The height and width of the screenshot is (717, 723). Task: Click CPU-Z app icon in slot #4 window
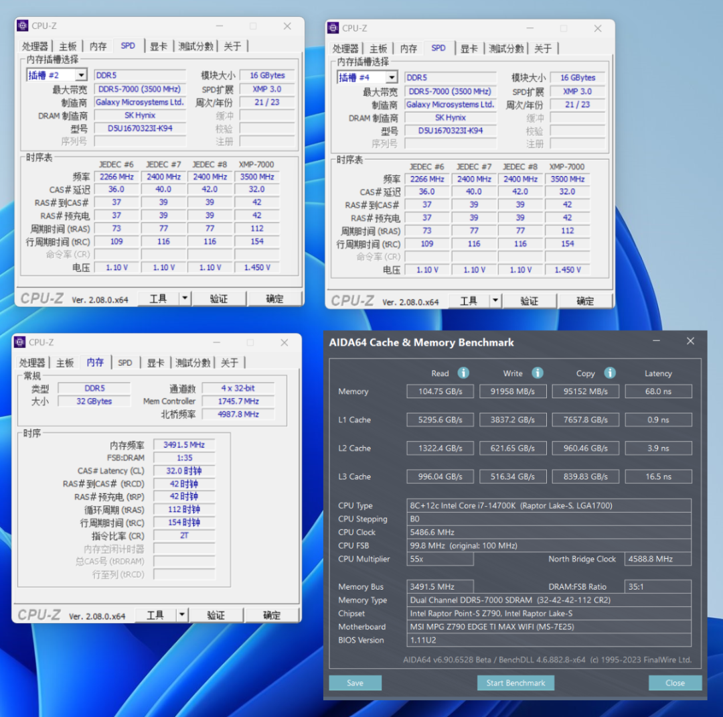pyautogui.click(x=333, y=28)
